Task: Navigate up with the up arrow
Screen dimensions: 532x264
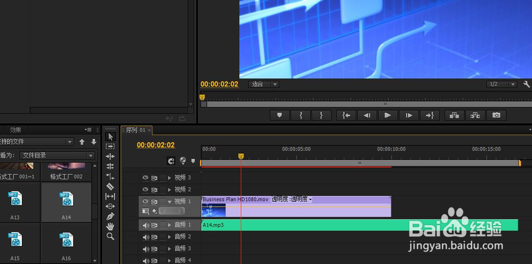Action: point(82,142)
